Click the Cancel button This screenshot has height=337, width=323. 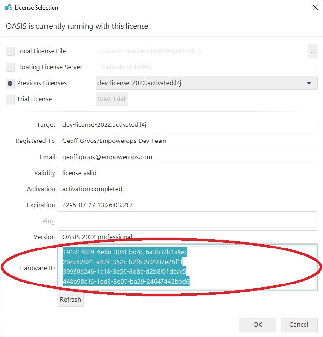pos(299,324)
